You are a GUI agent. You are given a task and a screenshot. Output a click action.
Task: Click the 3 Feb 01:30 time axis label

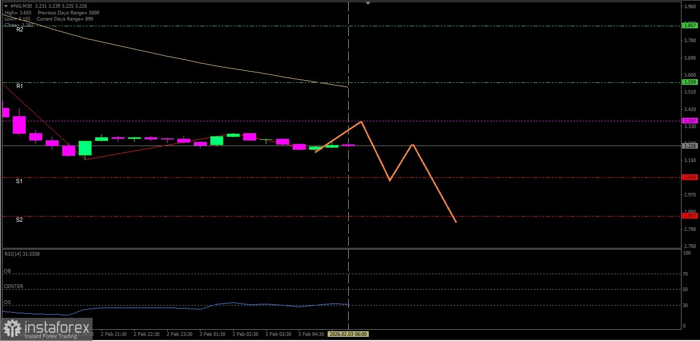(212, 334)
